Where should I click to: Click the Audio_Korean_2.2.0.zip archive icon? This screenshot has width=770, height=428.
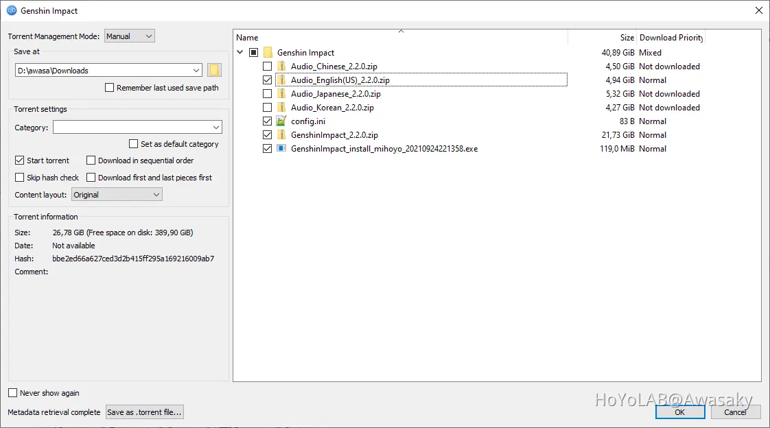point(281,108)
